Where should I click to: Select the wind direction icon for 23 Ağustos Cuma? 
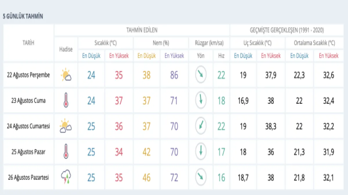tap(200, 101)
